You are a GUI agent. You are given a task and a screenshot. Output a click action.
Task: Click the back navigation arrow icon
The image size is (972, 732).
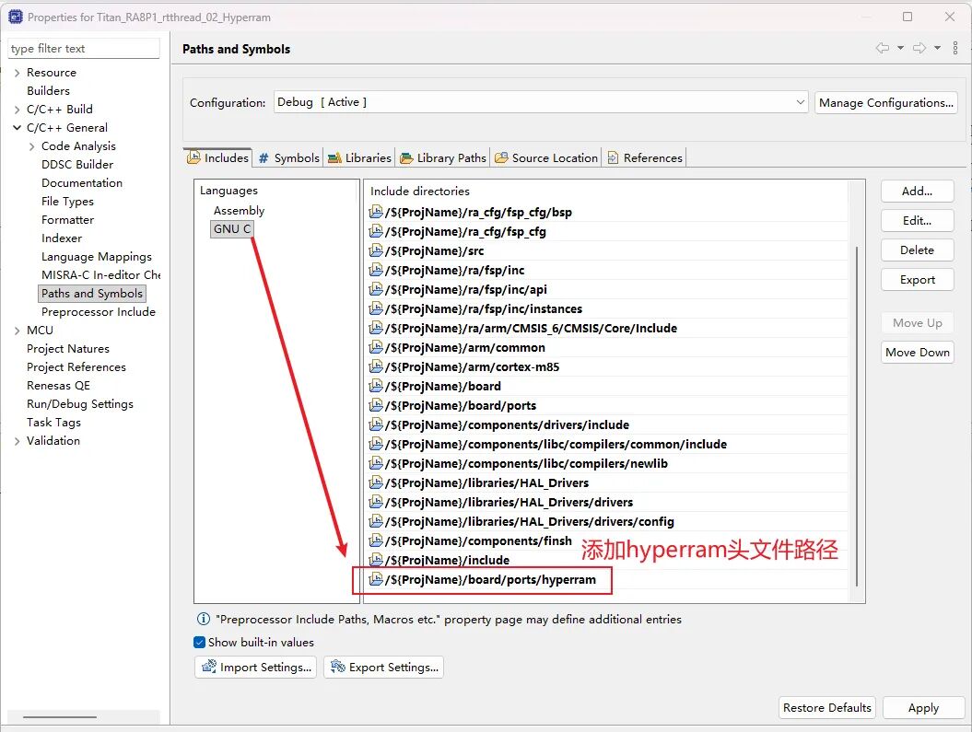pyautogui.click(x=882, y=48)
